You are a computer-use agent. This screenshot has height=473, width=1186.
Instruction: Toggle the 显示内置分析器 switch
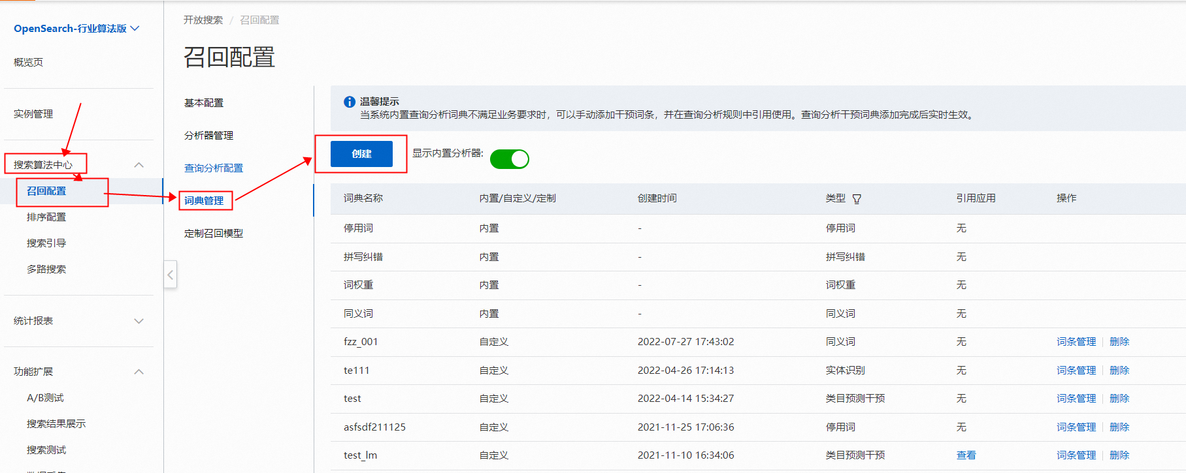(x=510, y=159)
